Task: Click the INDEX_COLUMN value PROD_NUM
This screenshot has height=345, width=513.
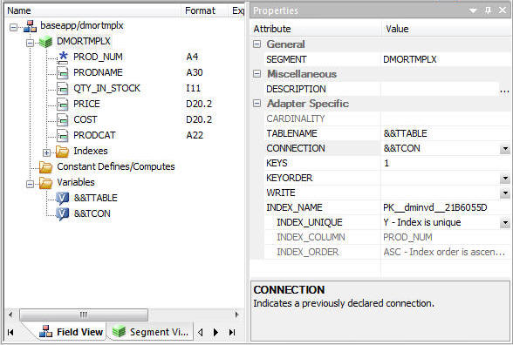Action: pos(407,237)
